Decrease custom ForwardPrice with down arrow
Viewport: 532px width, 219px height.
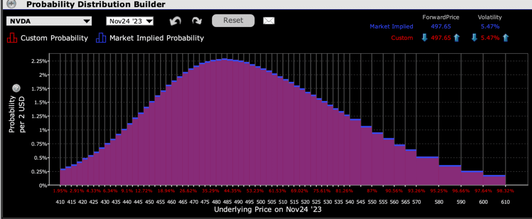point(424,38)
